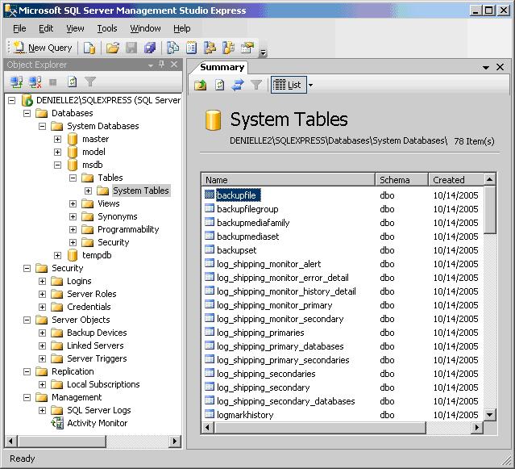
Task: Expand the Logins folder node
Action: 42,281
